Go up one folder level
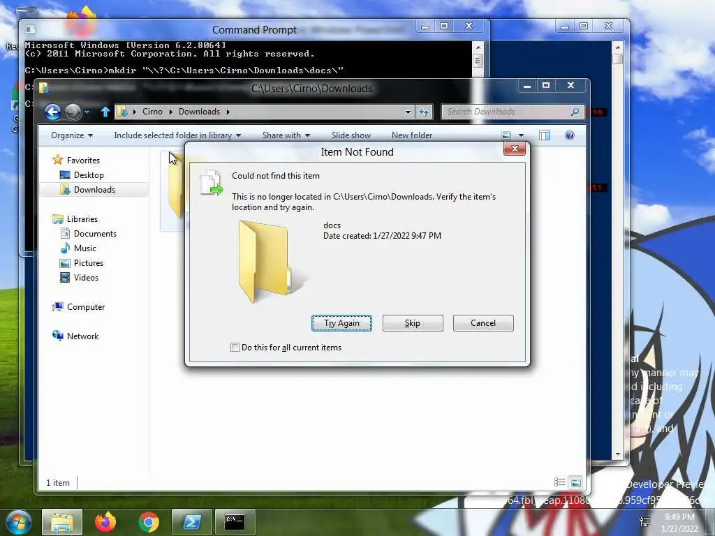The height and width of the screenshot is (536, 715). pos(105,112)
